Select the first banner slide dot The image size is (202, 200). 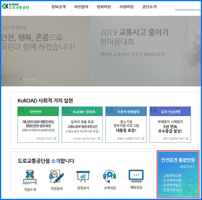tap(20, 80)
